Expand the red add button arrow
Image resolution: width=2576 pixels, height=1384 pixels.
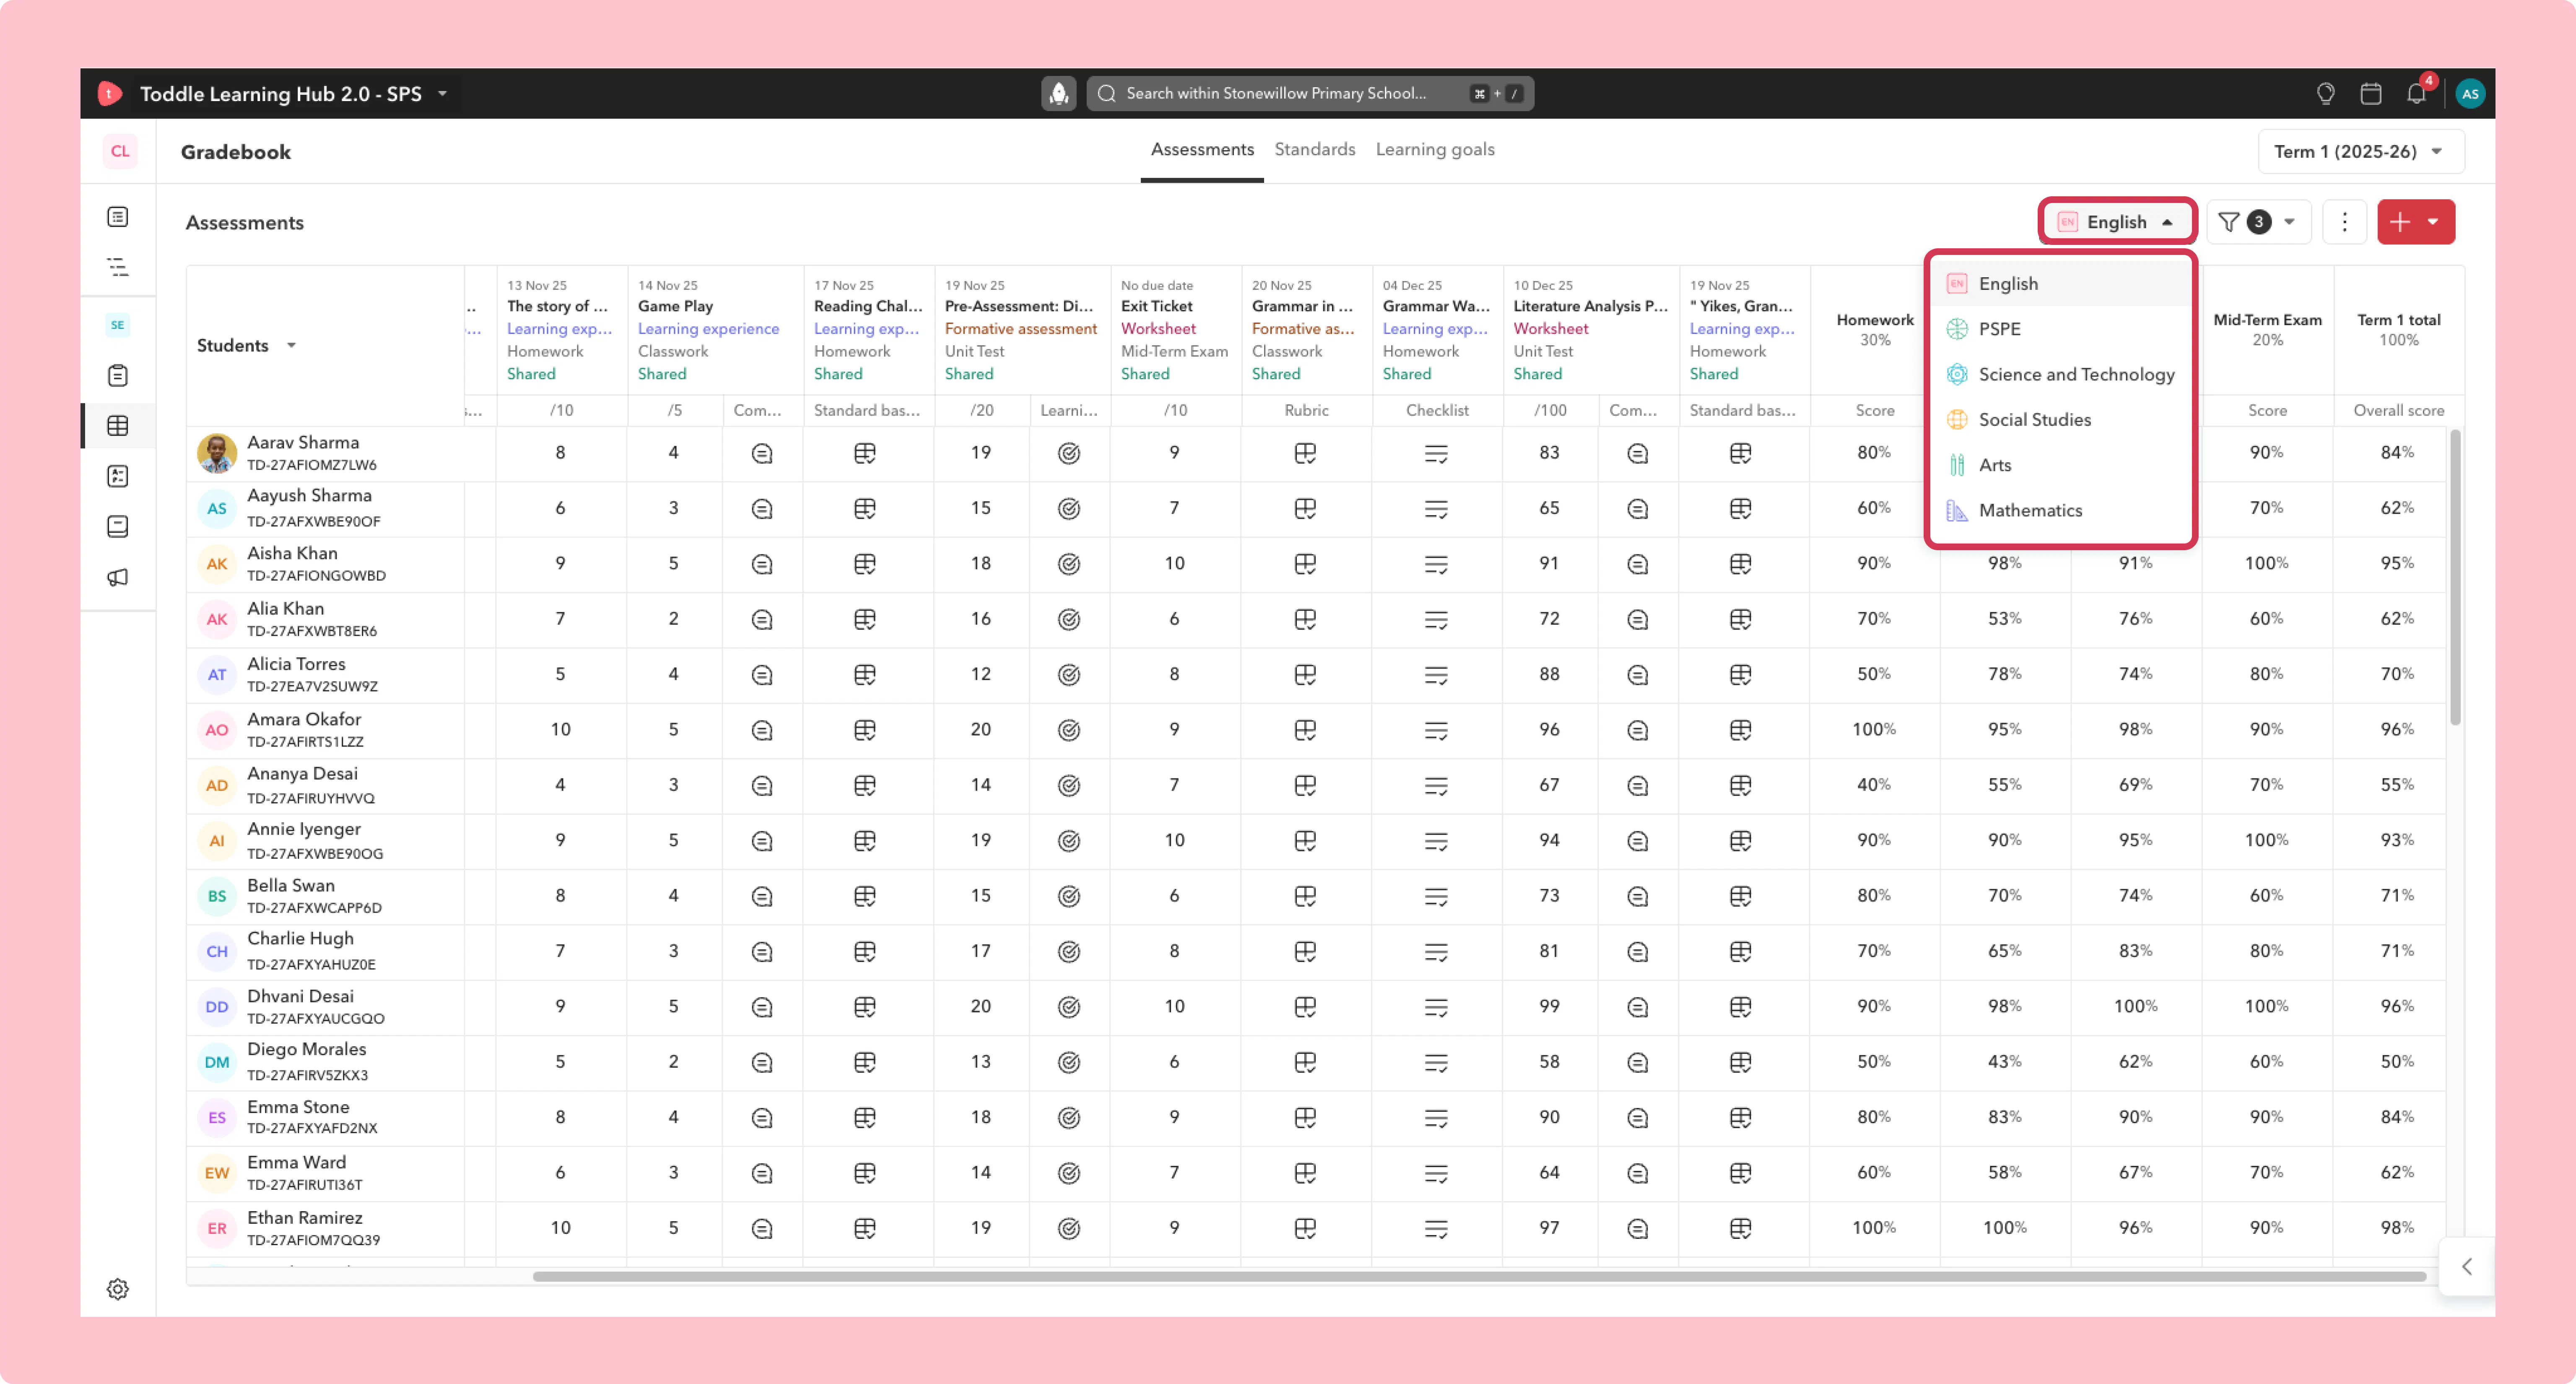pos(2434,222)
